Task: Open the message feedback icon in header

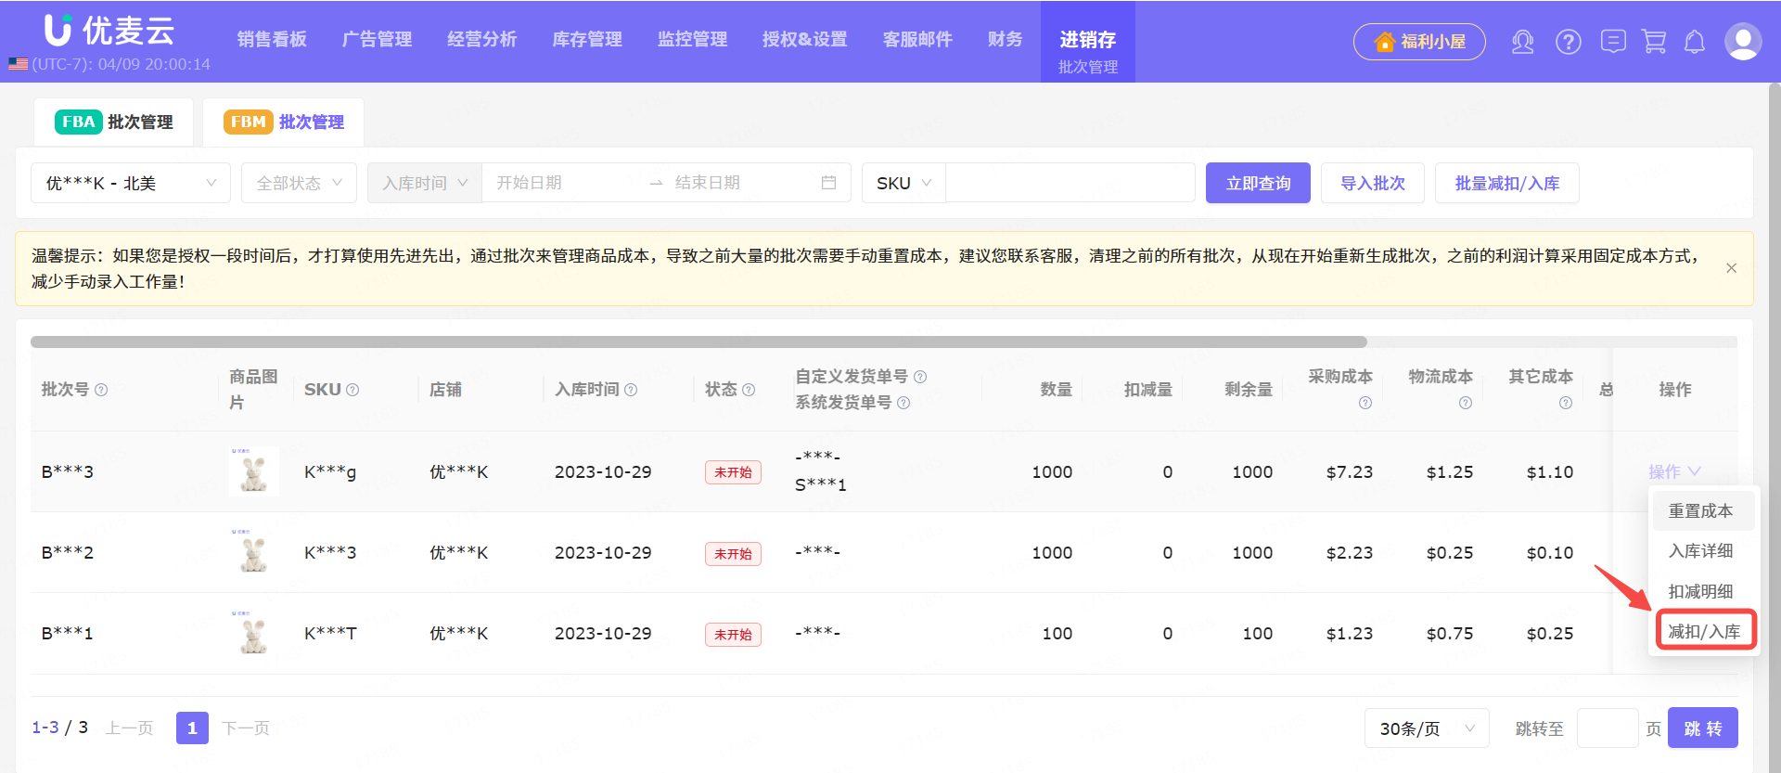Action: 1613,42
